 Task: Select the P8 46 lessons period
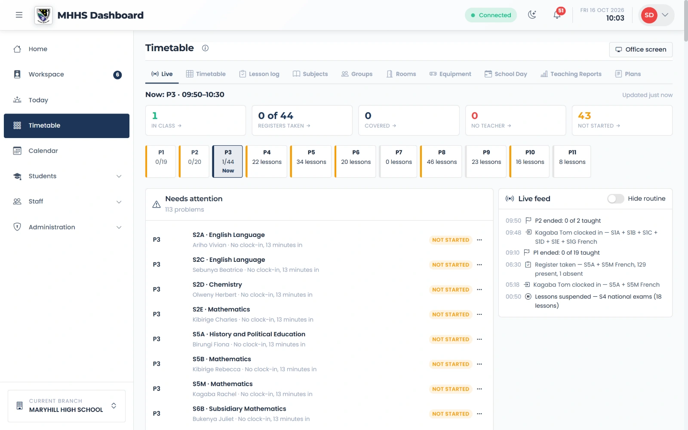441,161
